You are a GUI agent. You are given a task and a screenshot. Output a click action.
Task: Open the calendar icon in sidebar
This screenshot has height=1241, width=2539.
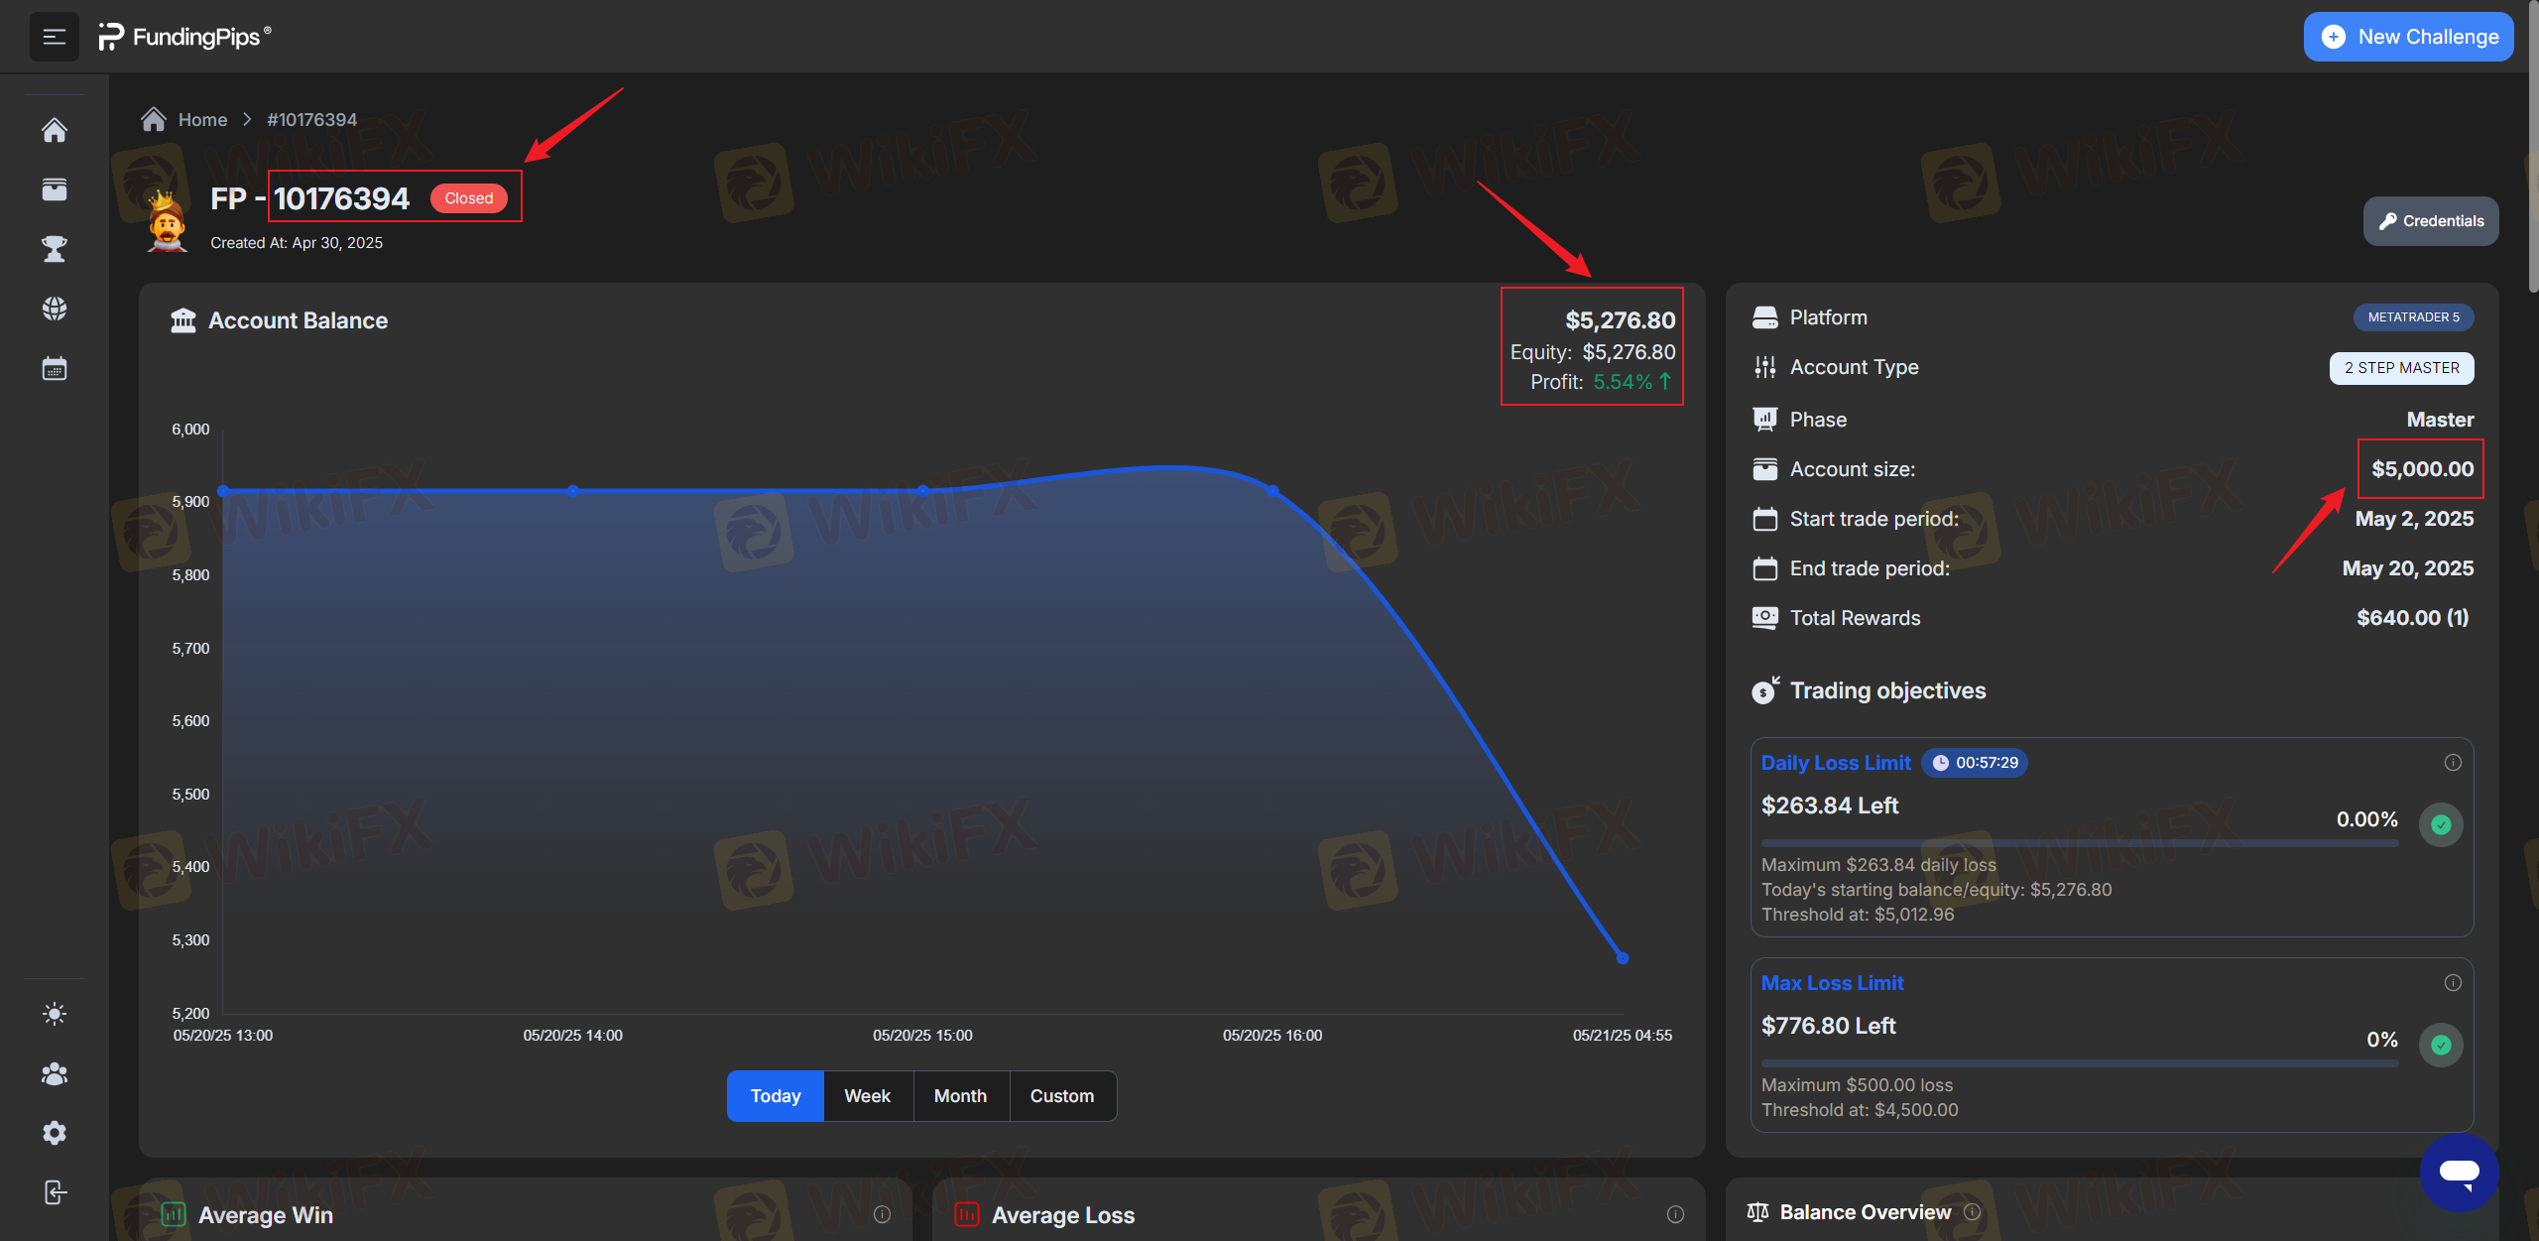pyautogui.click(x=55, y=369)
